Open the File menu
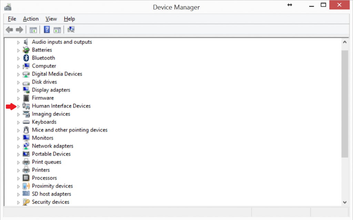The width and height of the screenshot is (353, 220). [x=12, y=19]
